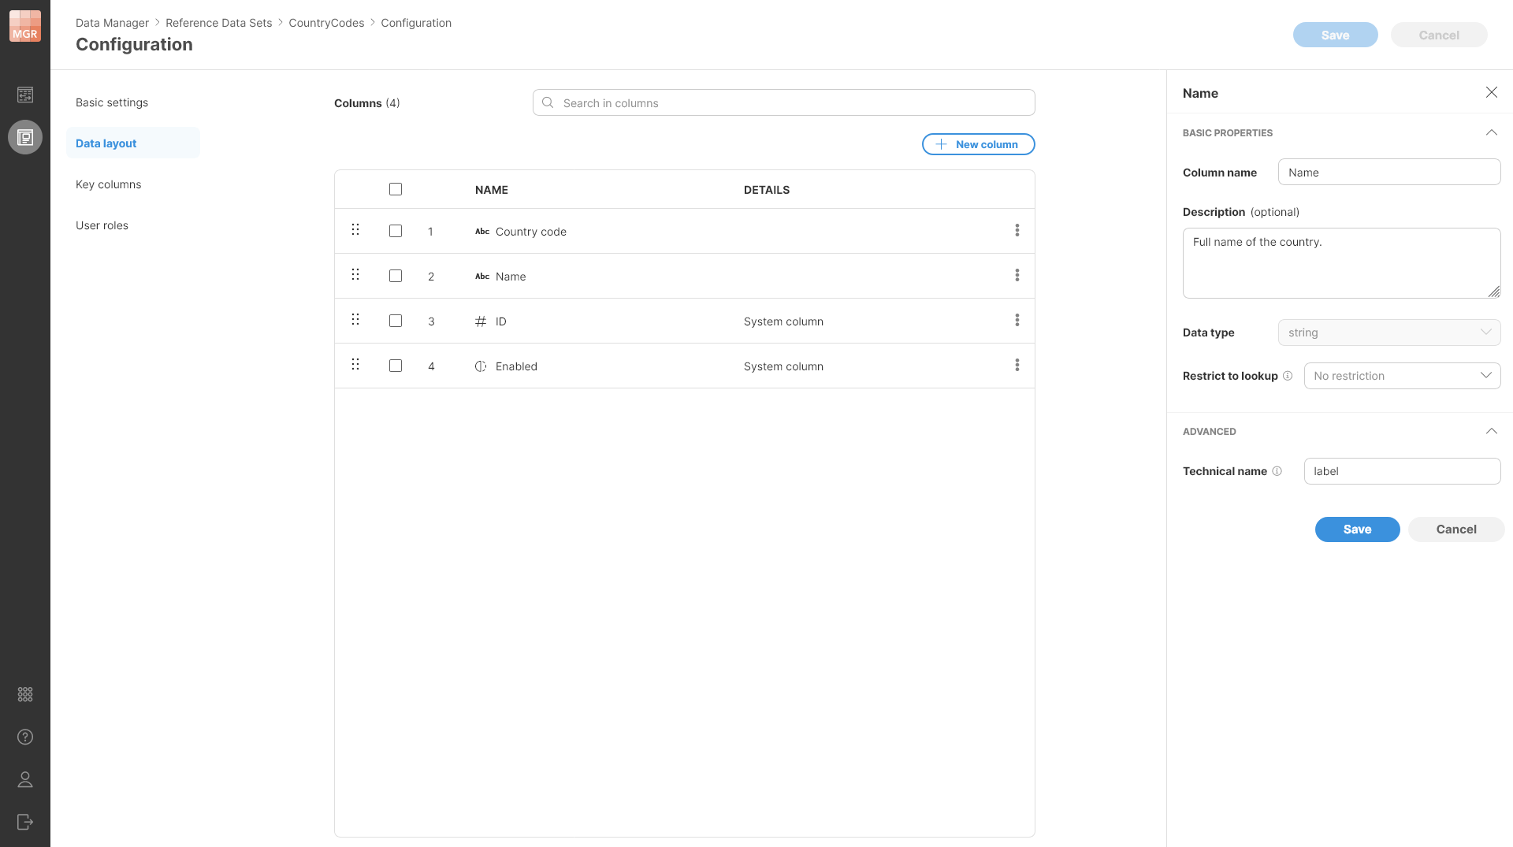The image size is (1513, 847).
Task: Click the info icon beside Restrict to lookup
Action: tap(1288, 376)
